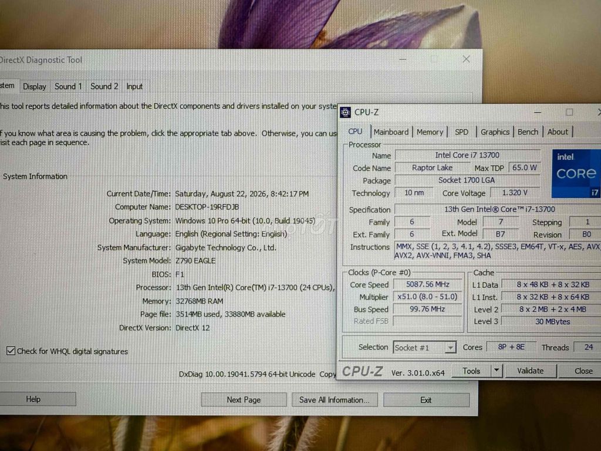Click the Core Voltage value 1.320 V

(515, 193)
